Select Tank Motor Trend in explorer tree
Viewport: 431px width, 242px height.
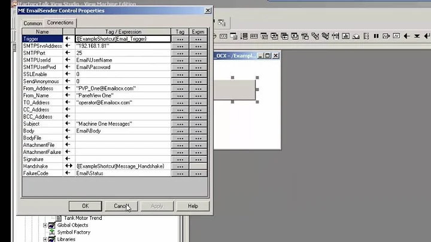tap(83, 218)
